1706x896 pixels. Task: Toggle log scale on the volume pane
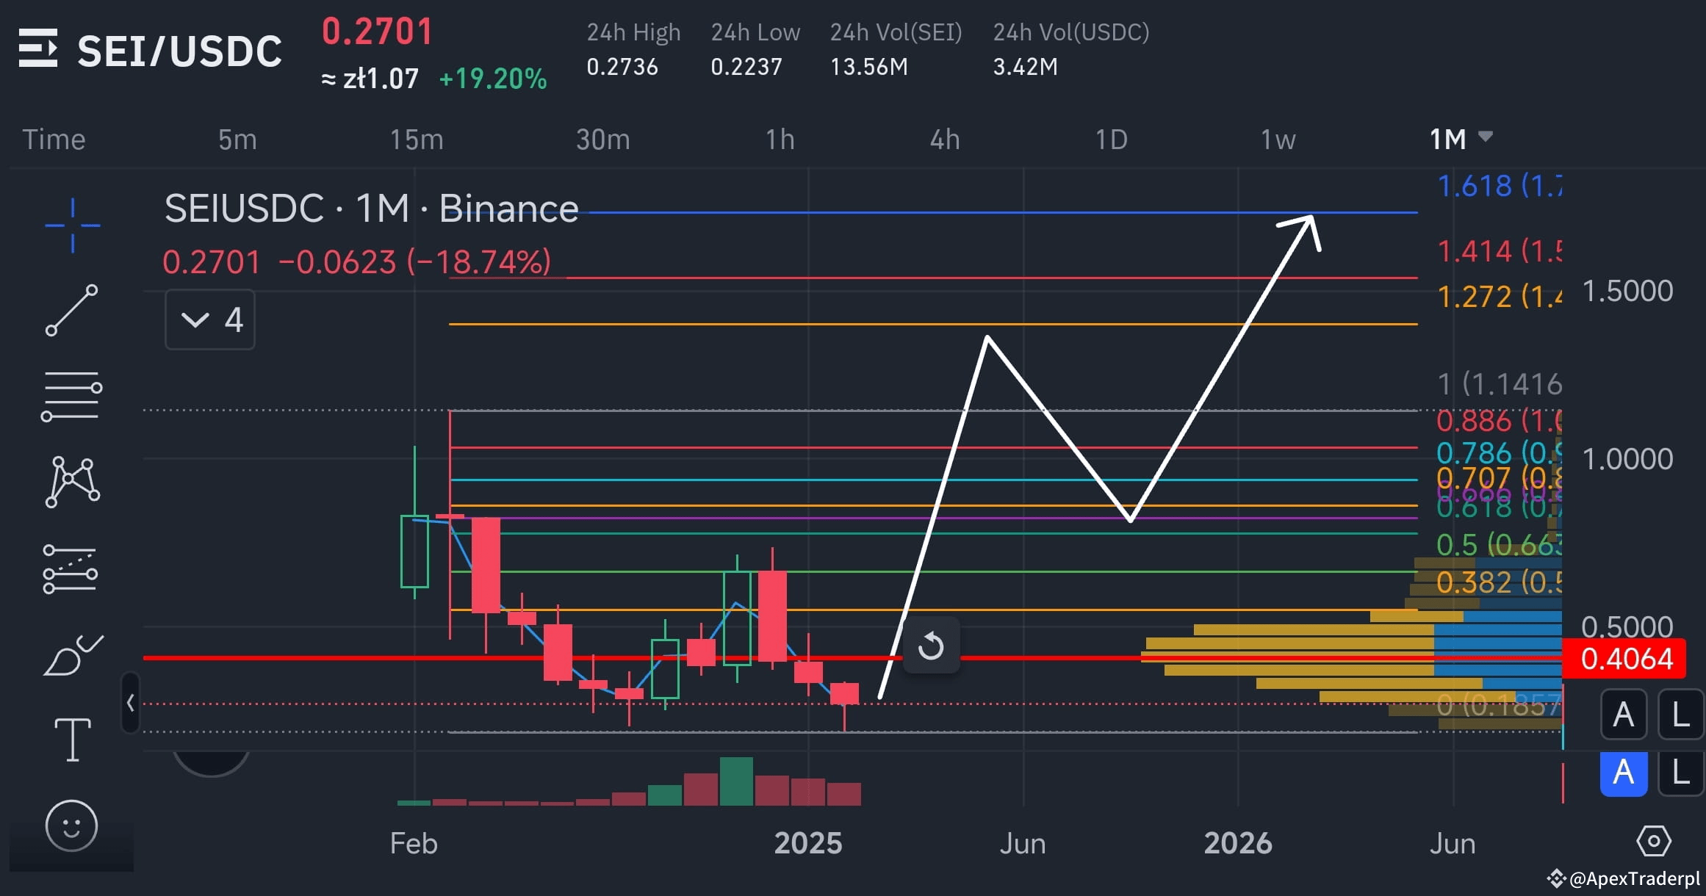pos(1680,773)
